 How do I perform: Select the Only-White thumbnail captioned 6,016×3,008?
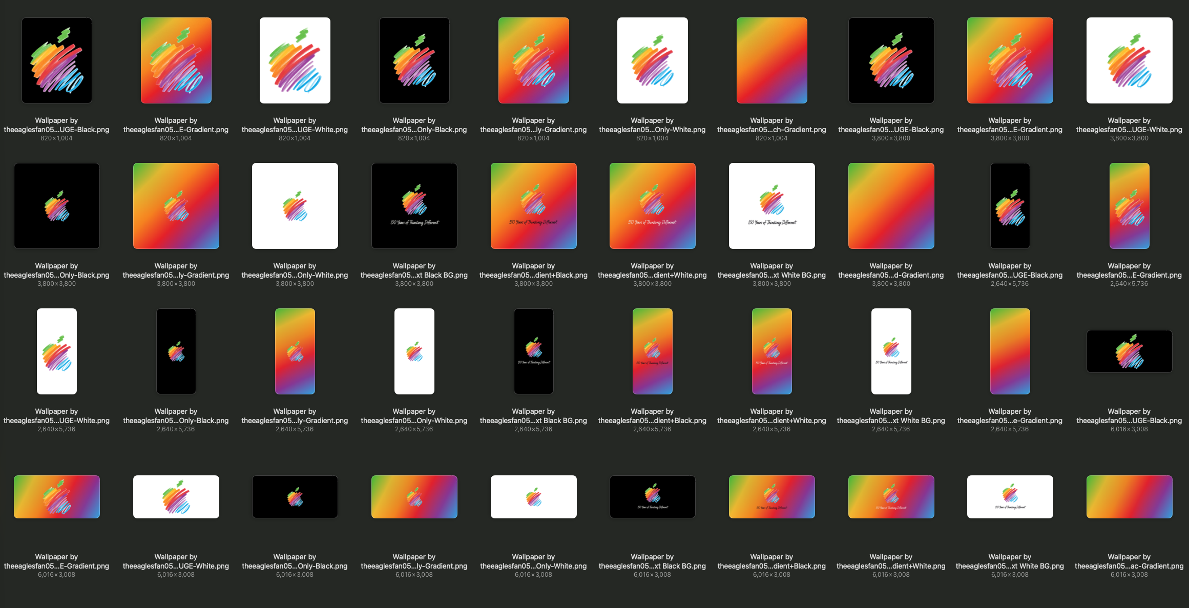(534, 497)
